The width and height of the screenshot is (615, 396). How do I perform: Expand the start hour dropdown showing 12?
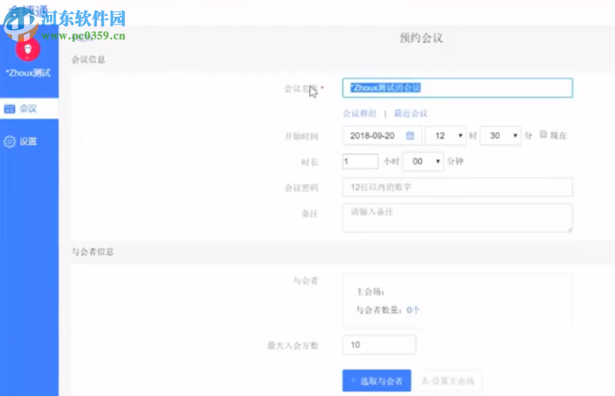445,136
